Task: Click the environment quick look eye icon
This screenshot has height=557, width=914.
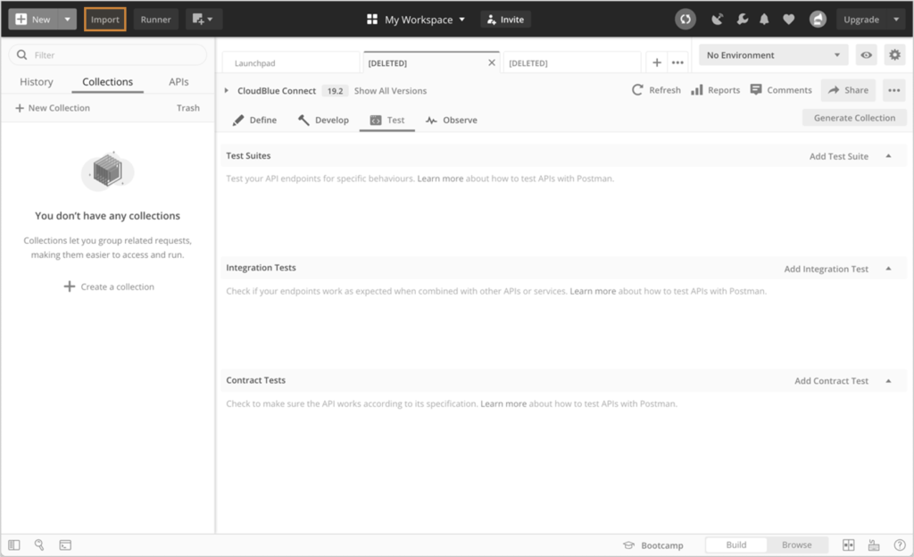Action: coord(866,54)
